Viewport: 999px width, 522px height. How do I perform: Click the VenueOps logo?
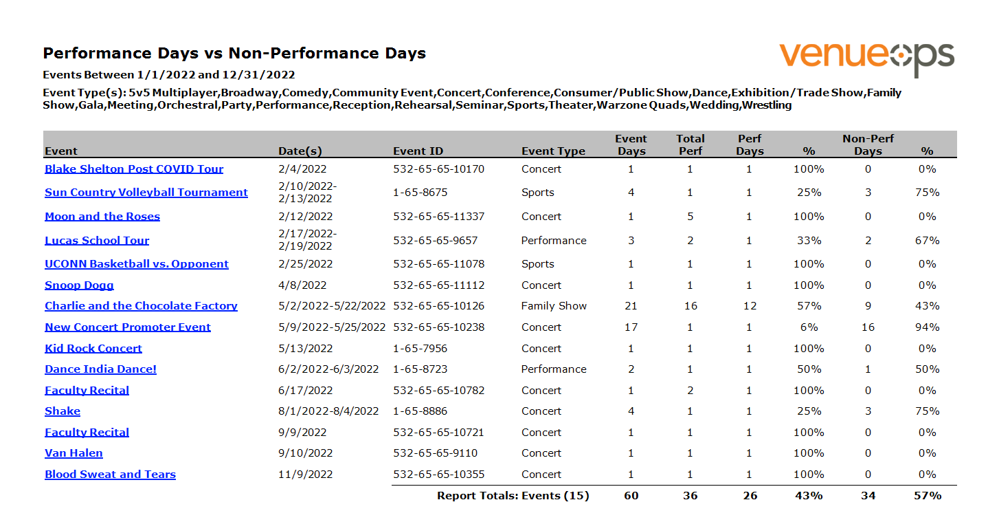866,58
